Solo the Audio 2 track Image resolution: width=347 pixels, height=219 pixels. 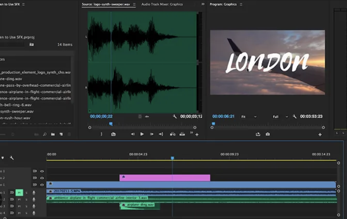[26, 200]
